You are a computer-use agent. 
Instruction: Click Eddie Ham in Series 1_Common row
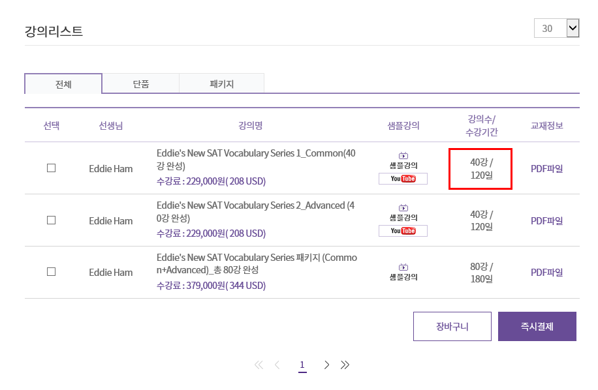110,169
